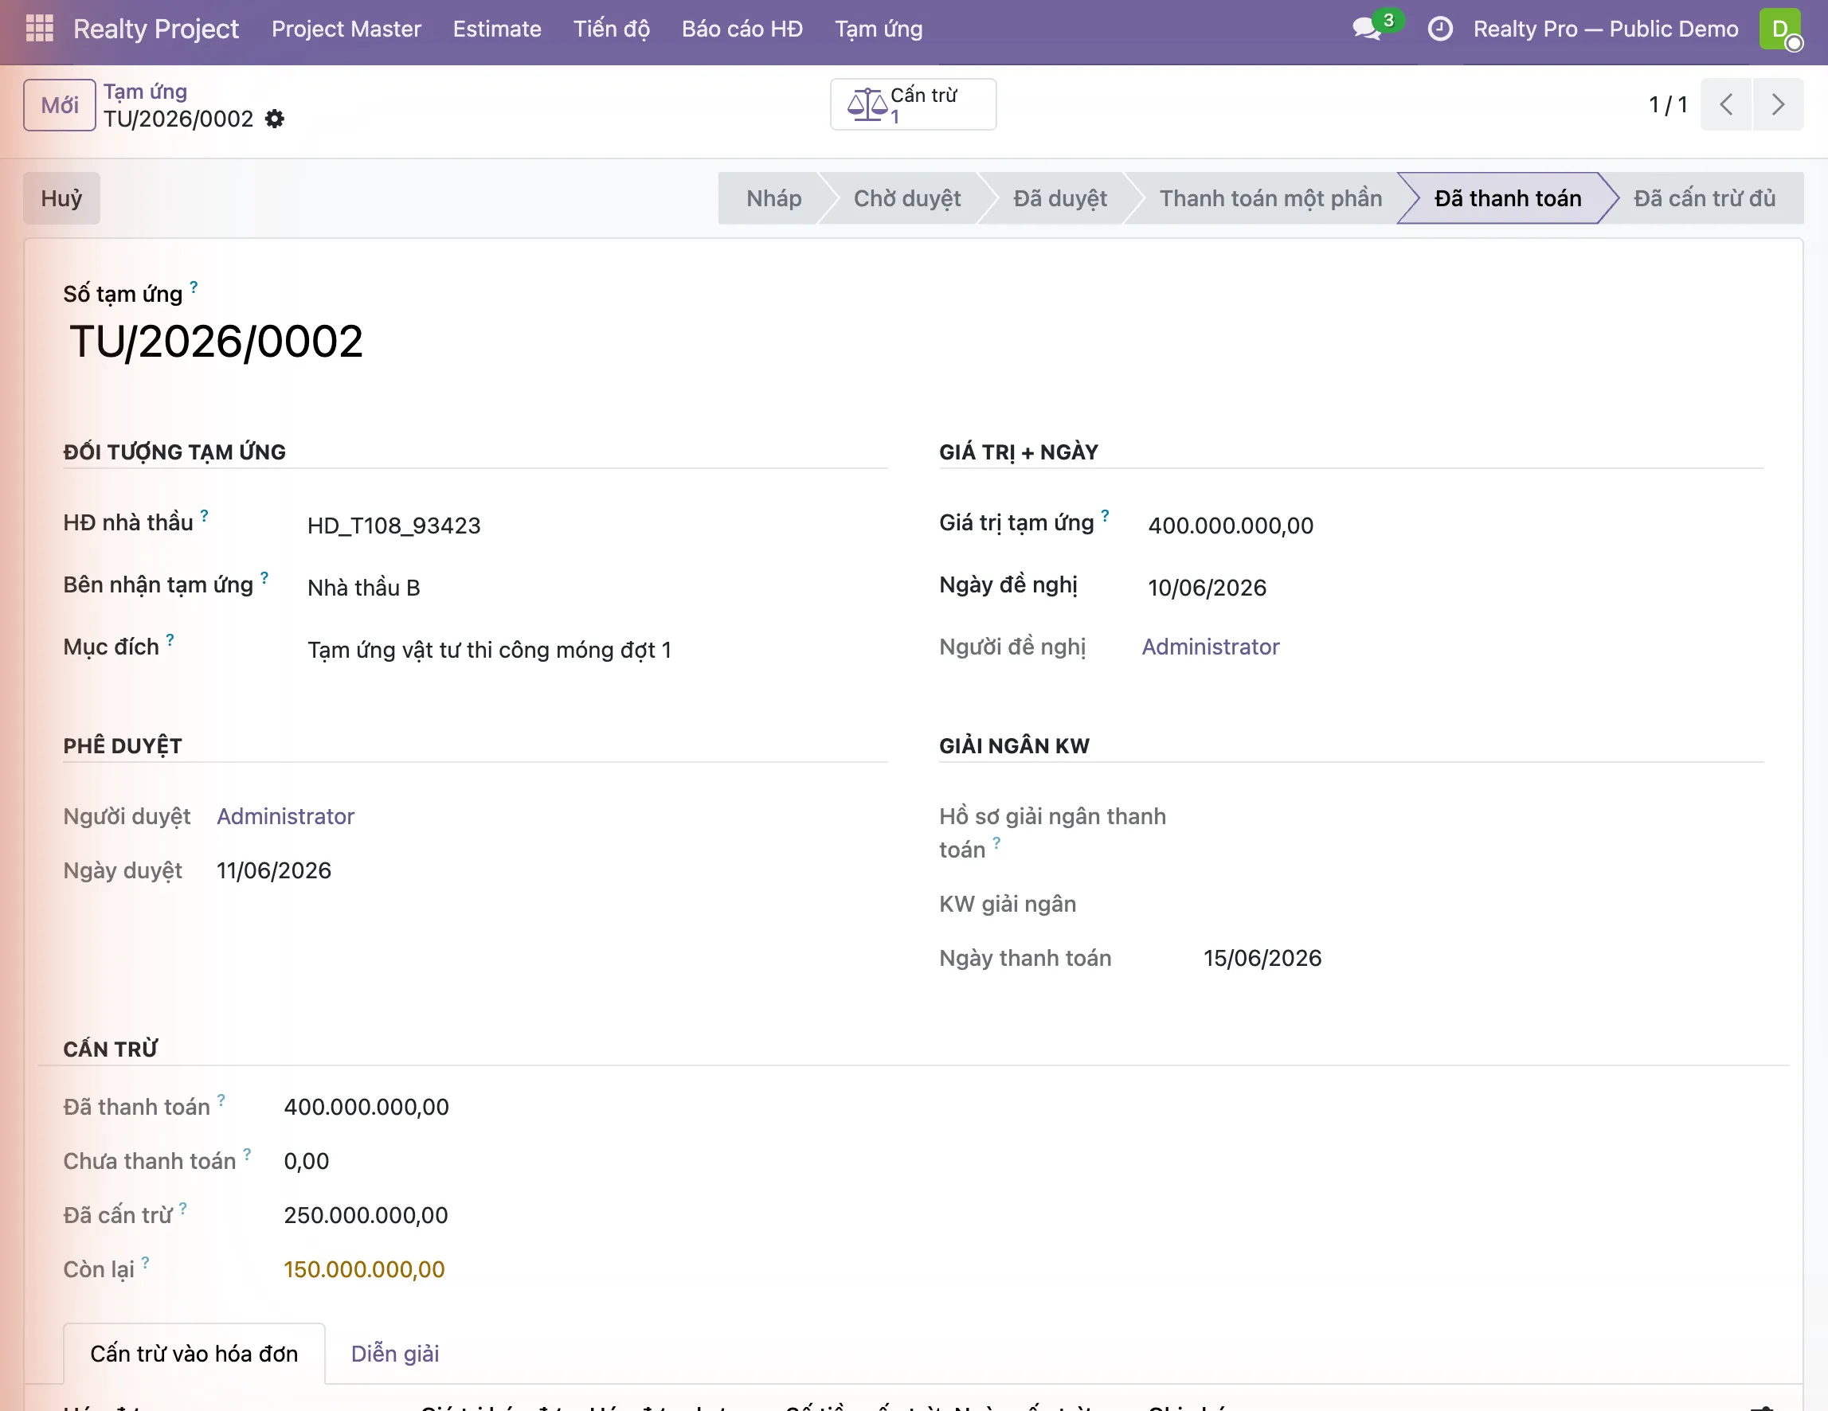Click the Mới button
This screenshot has width=1828, height=1411.
click(60, 104)
